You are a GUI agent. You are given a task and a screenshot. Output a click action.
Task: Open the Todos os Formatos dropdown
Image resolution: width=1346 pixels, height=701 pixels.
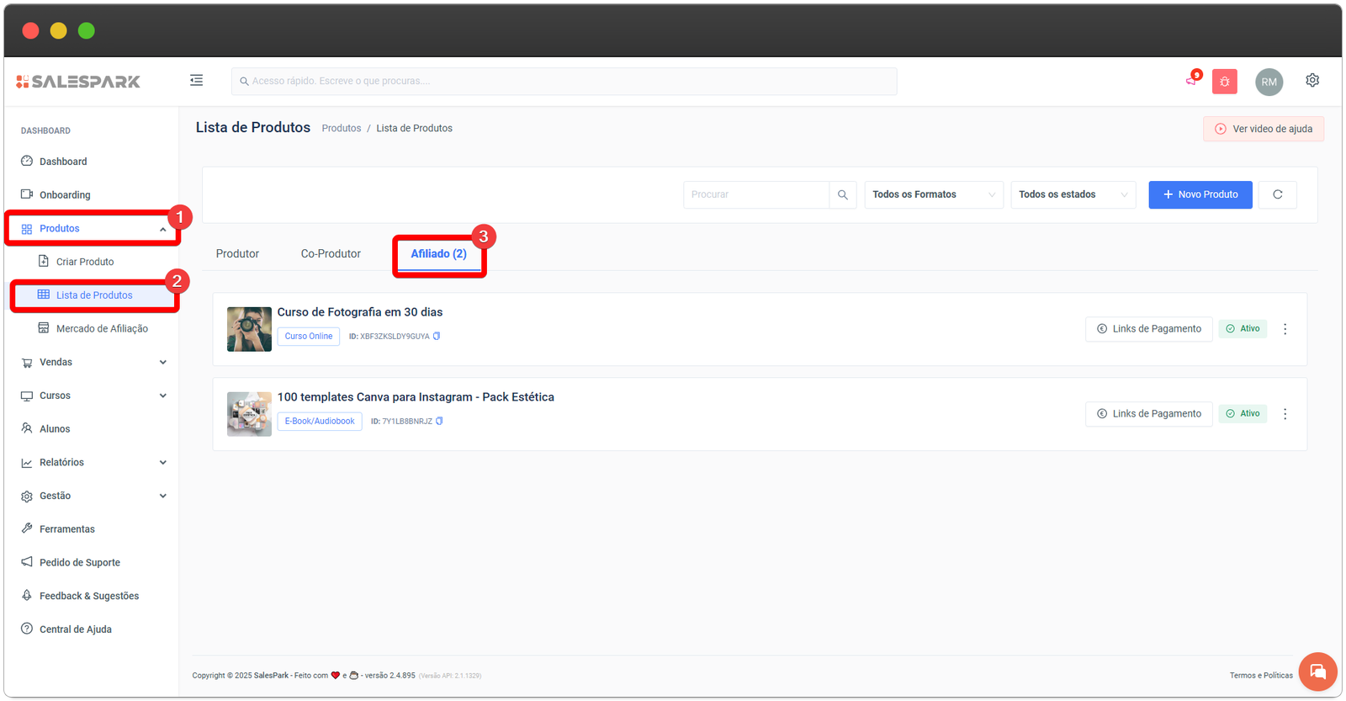(x=933, y=195)
